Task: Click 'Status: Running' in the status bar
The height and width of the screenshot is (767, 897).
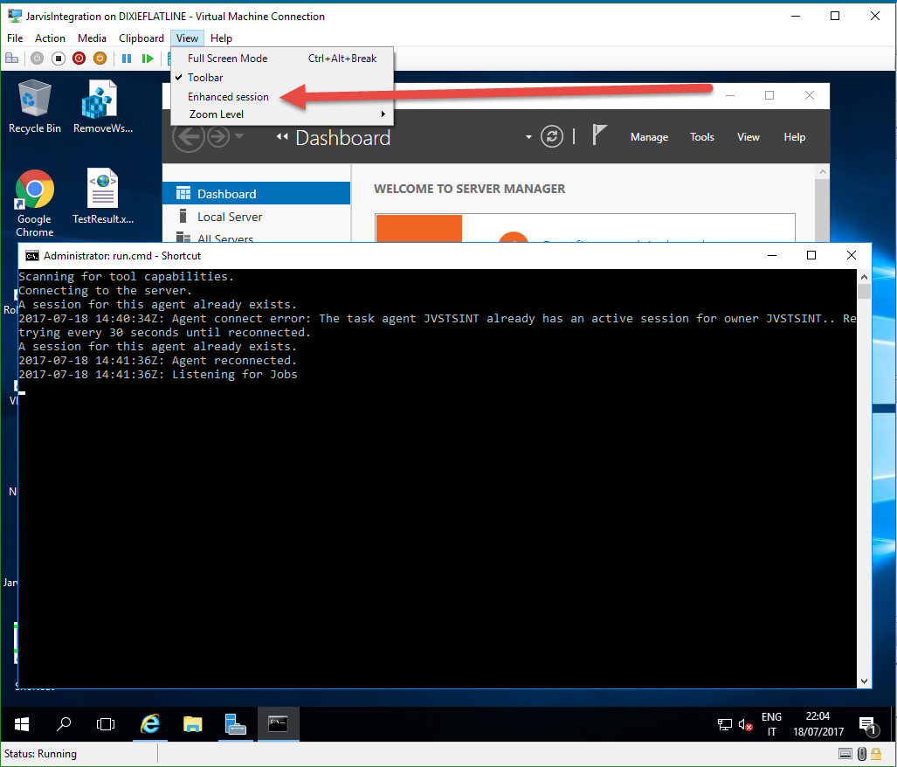Action: tap(41, 754)
